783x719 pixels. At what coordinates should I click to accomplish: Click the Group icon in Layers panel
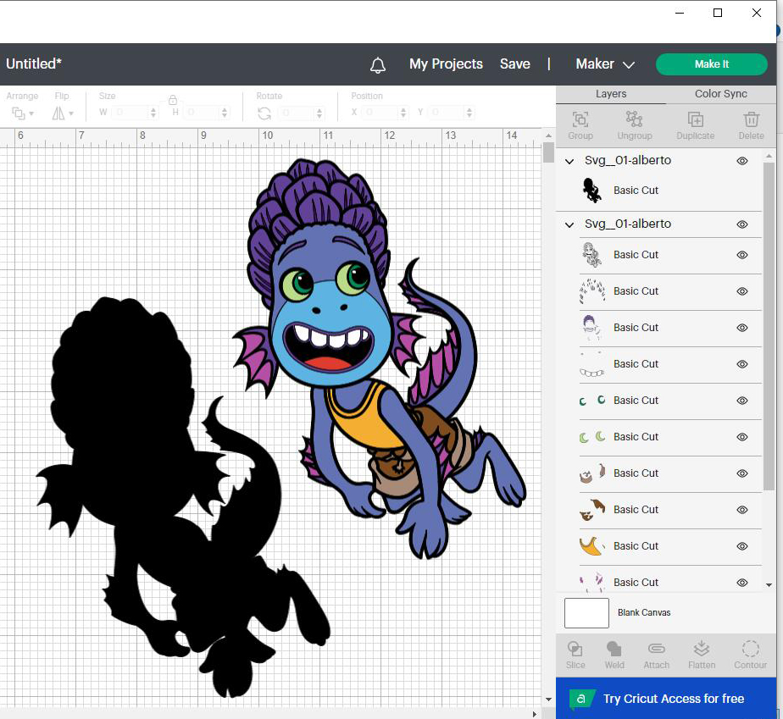pos(580,119)
